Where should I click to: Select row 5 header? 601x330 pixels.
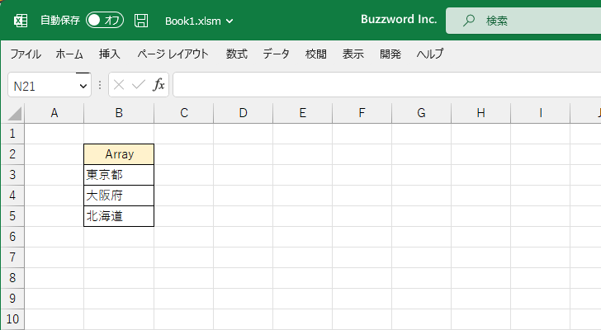(x=12, y=216)
